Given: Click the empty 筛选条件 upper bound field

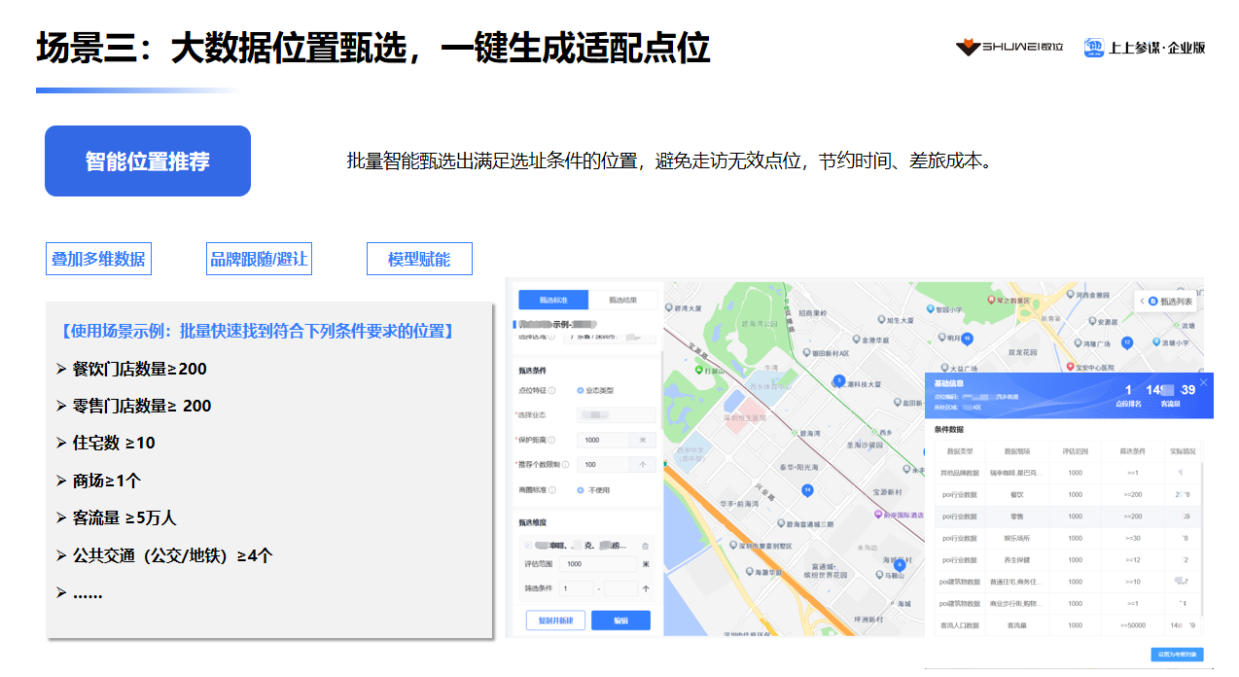Looking at the screenshot, I should pyautogui.click(x=621, y=588).
